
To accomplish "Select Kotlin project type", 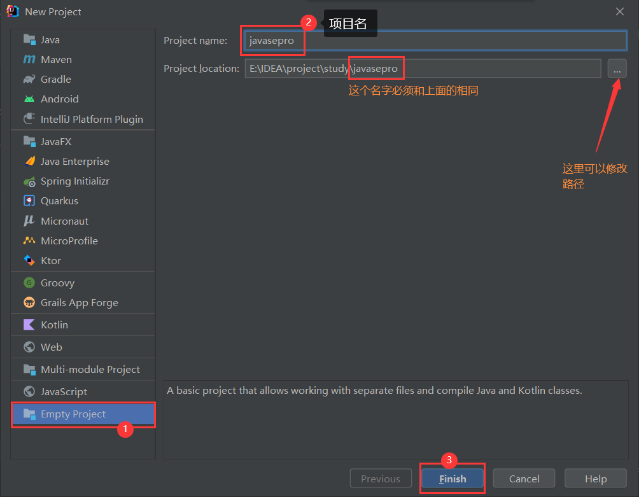I will click(x=83, y=325).
